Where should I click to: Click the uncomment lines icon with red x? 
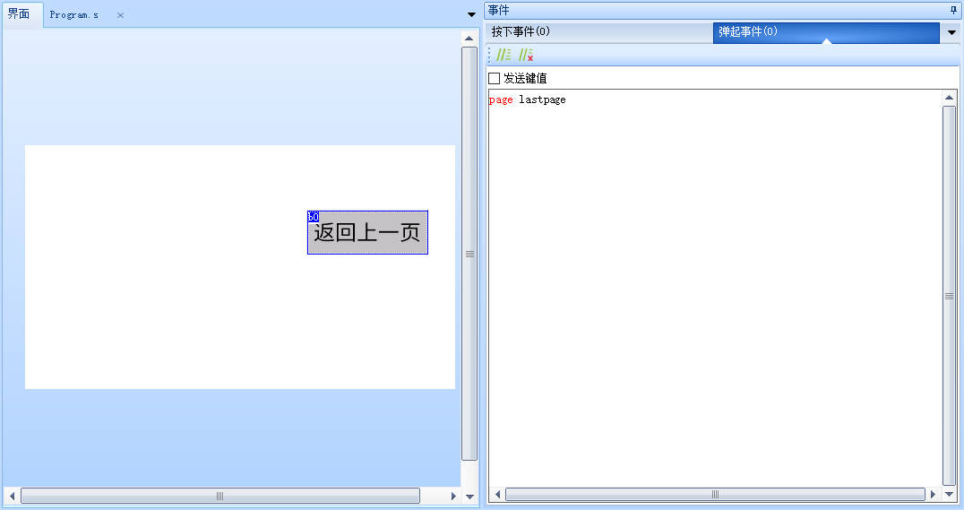[x=526, y=56]
